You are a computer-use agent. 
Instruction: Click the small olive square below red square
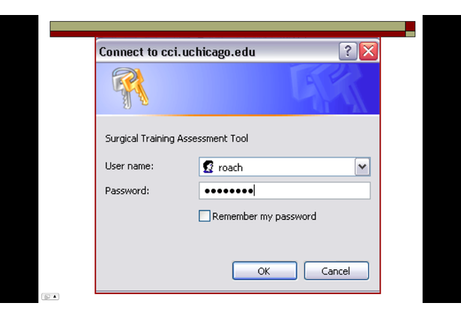coord(410,34)
